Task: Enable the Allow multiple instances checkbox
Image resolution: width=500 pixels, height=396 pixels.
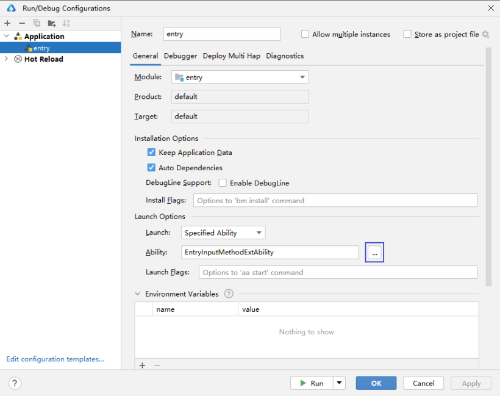Action: pyautogui.click(x=305, y=34)
